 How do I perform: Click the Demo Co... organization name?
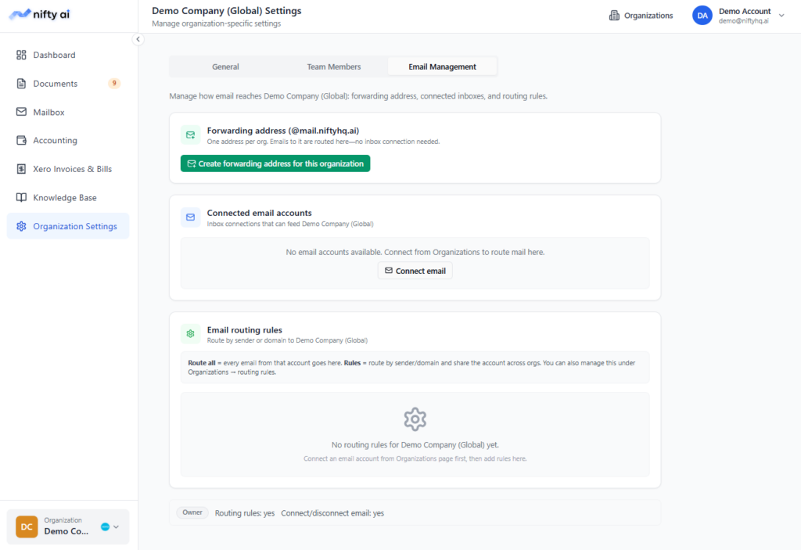66,531
